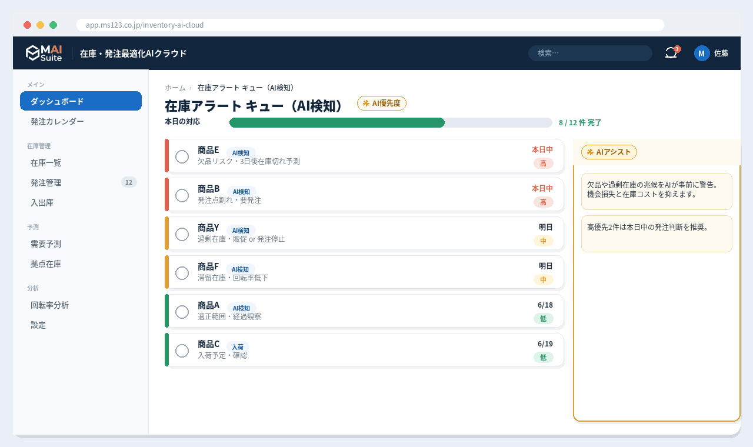The image size is (753, 447).
Task: Click the green browser window button
Action: pos(53,25)
